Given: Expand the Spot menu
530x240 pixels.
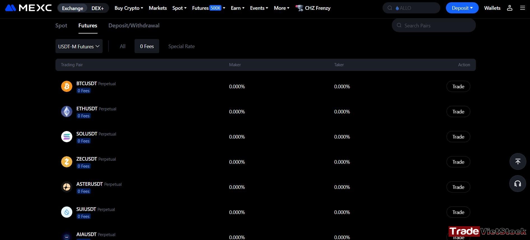Looking at the screenshot, I should tap(179, 8).
